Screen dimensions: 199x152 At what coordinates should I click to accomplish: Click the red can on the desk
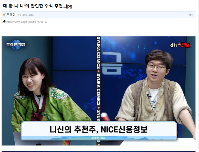click(104, 116)
